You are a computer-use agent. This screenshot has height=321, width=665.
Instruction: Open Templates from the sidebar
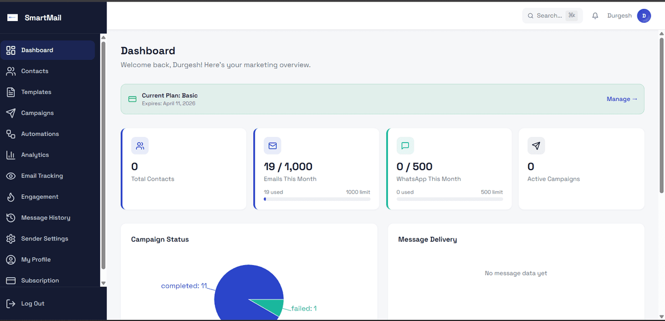coord(48,92)
